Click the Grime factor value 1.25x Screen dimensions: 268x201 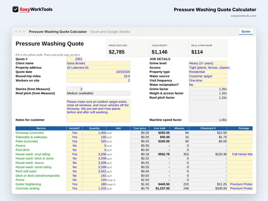208,89
